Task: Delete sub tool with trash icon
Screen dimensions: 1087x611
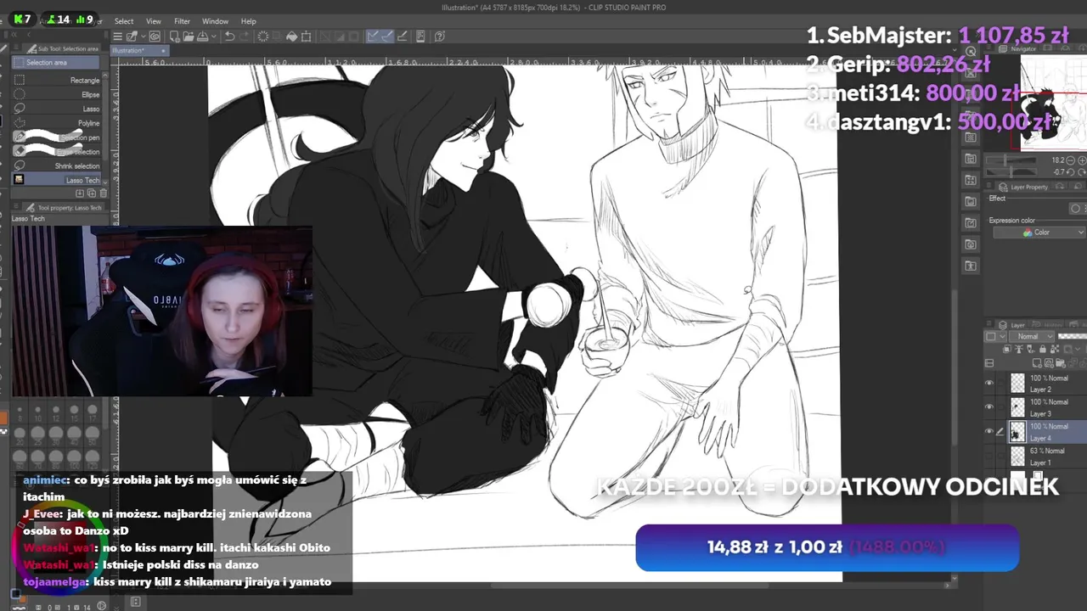Action: tap(103, 193)
